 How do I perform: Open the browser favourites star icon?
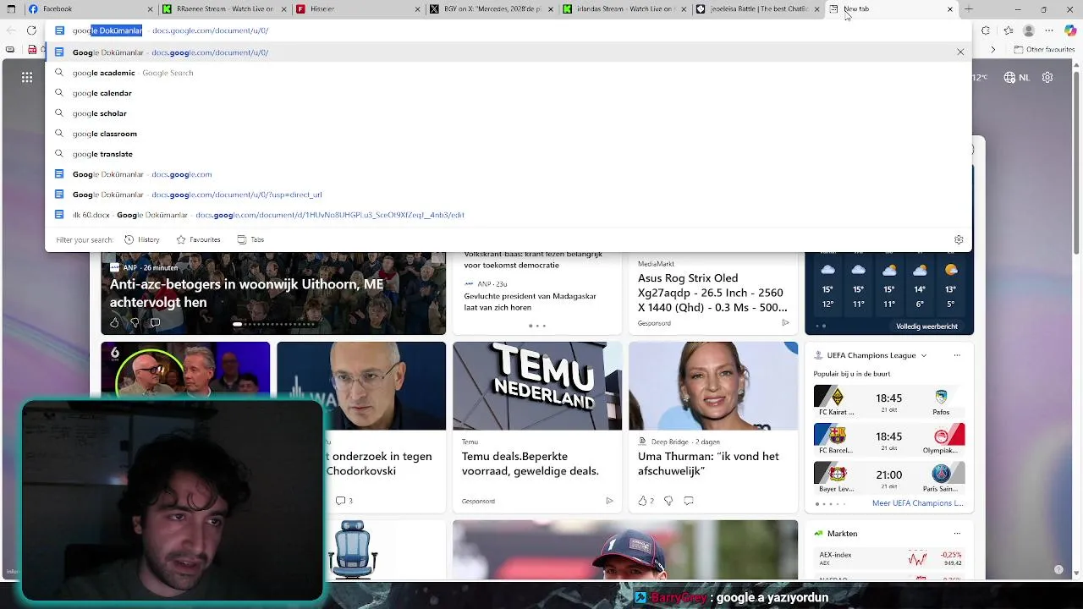coord(1007,30)
